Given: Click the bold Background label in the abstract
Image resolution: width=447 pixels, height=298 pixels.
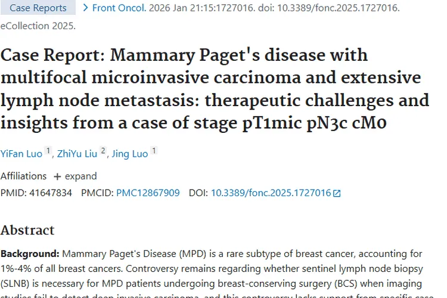Looking at the screenshot, I should pos(30,253).
